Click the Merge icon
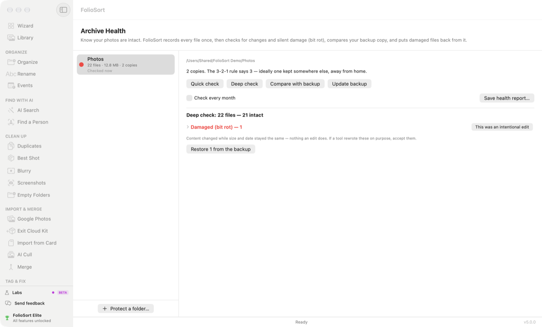Viewport: 542px width, 327px height. click(x=11, y=267)
